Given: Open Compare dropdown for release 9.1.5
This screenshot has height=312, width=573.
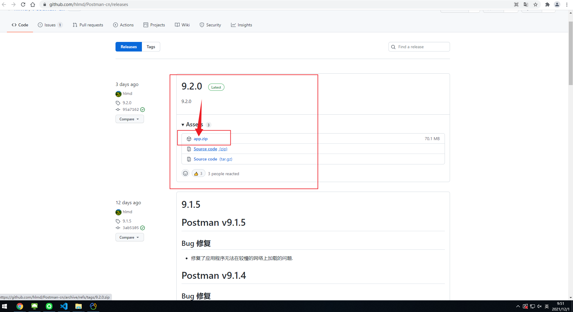Looking at the screenshot, I should (130, 237).
